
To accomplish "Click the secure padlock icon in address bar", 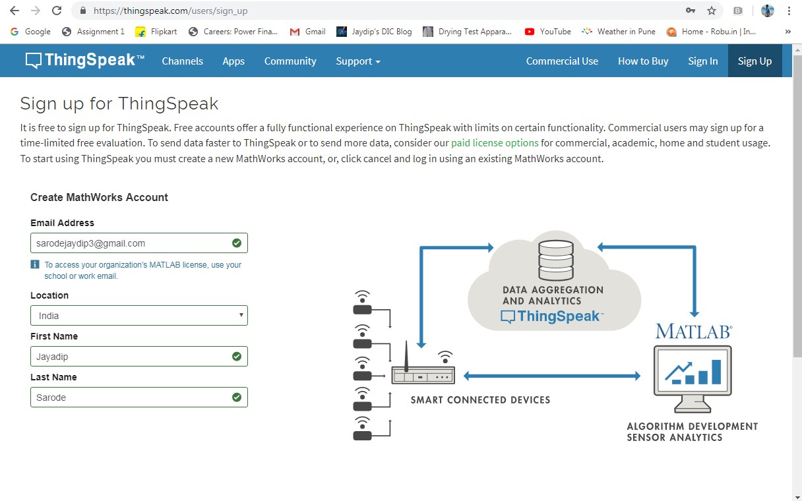I will (x=83, y=11).
